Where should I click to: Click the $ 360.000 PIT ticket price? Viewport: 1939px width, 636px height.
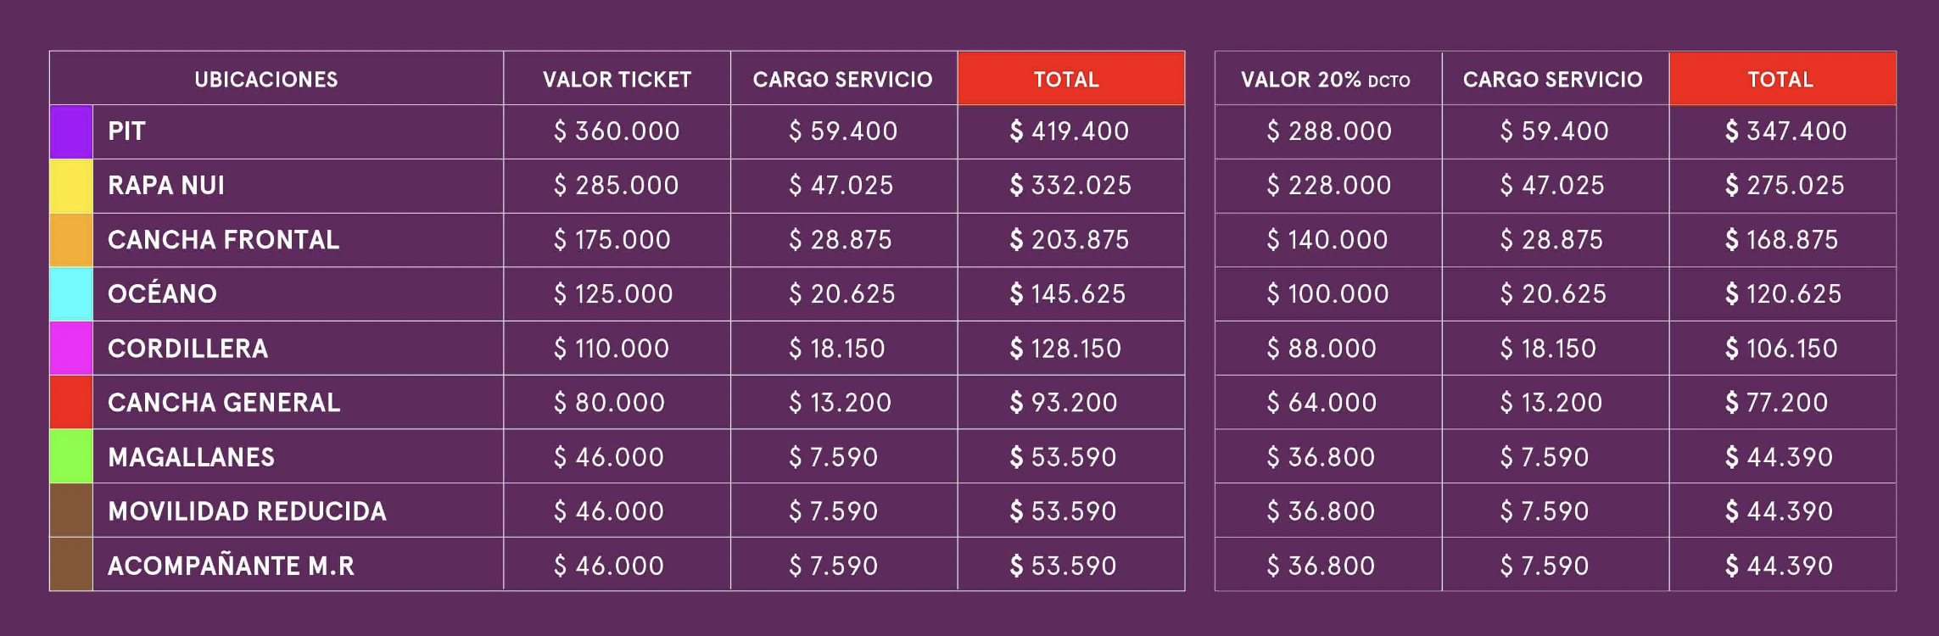pyautogui.click(x=617, y=131)
